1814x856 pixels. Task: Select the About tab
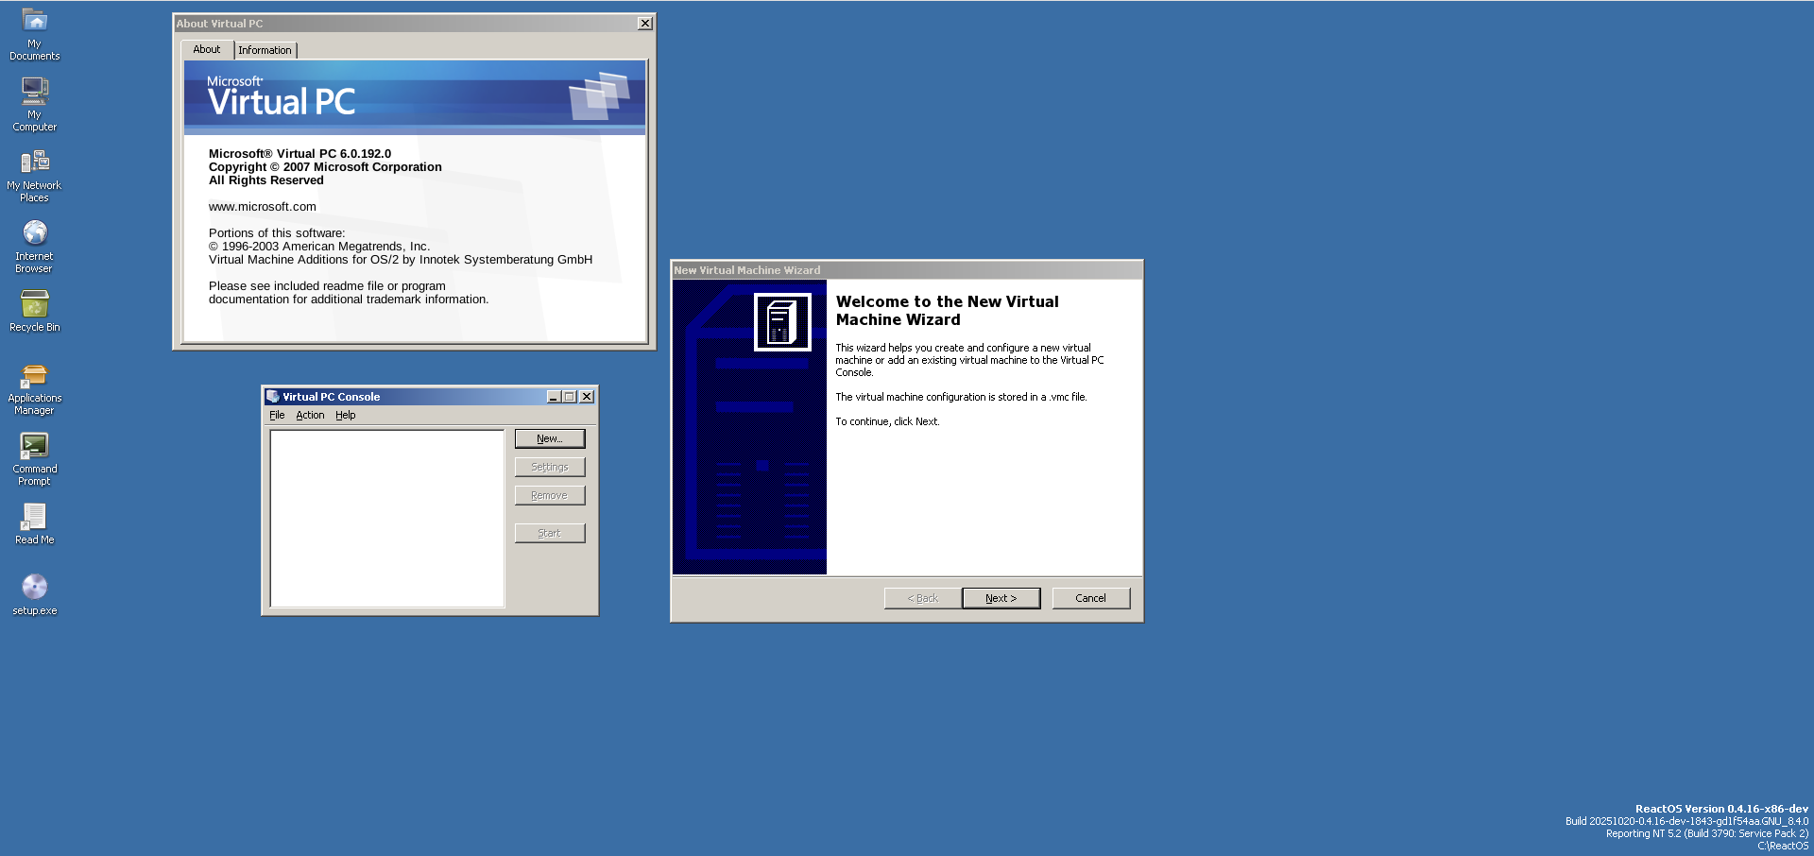pyautogui.click(x=206, y=49)
